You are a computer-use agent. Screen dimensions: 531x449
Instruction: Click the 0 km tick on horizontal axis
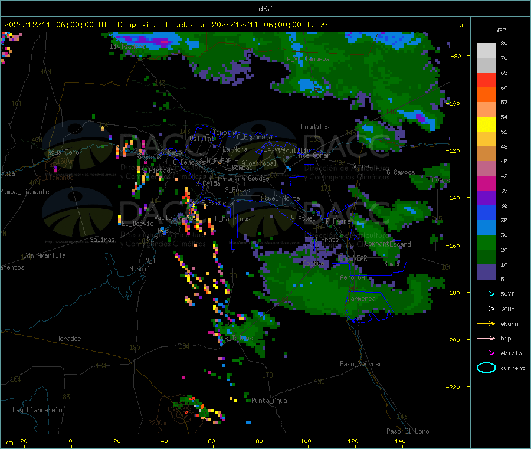(70, 441)
